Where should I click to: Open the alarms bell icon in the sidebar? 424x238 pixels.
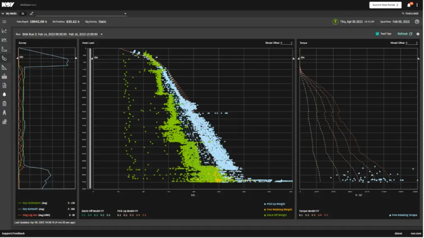(4, 95)
